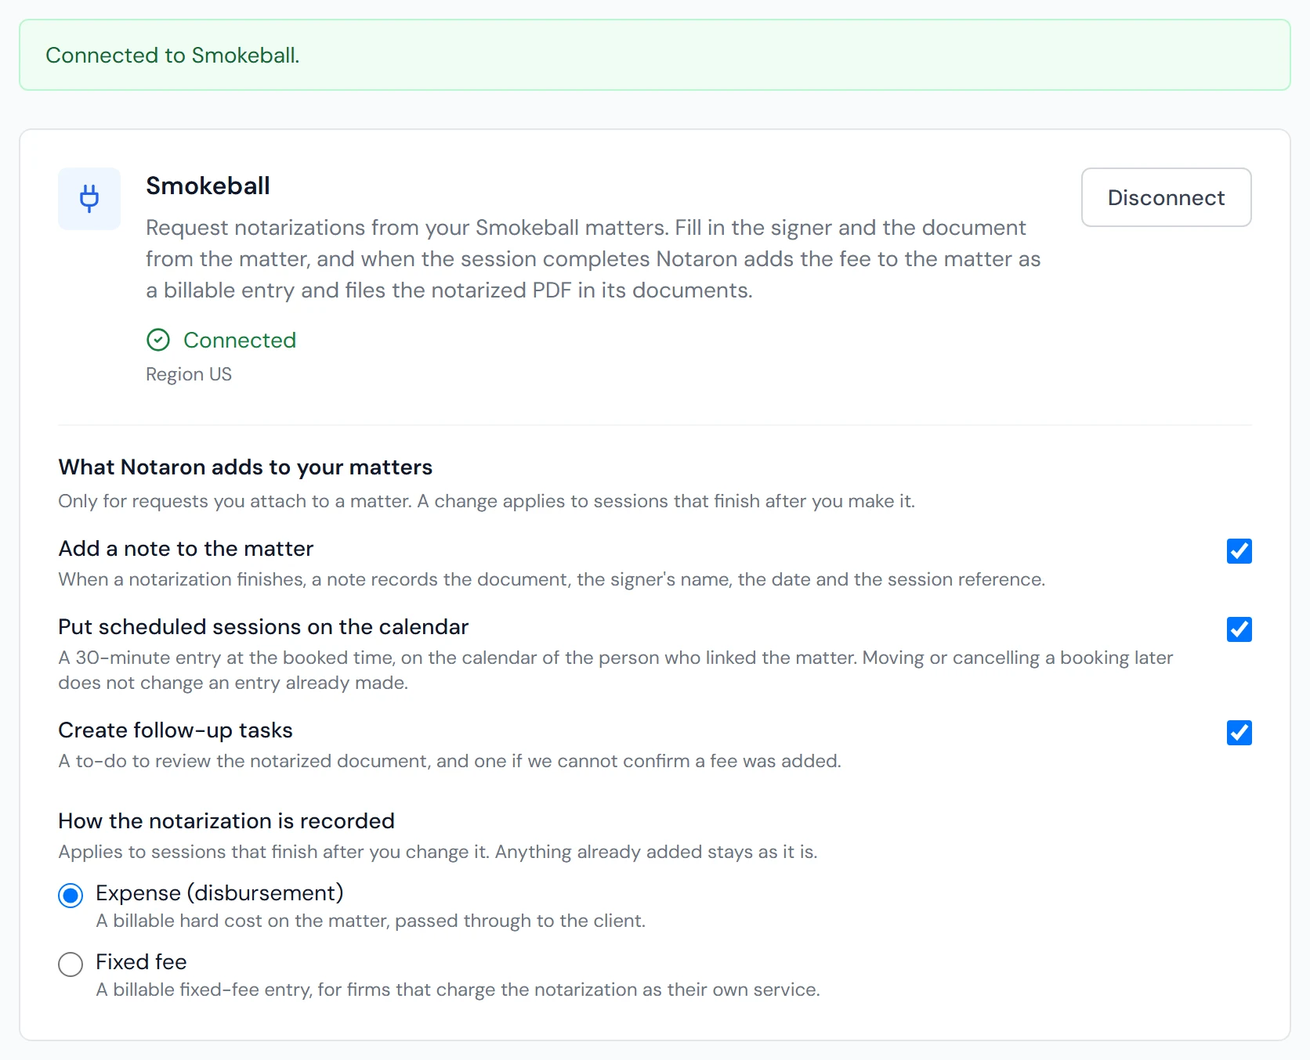The height and width of the screenshot is (1060, 1310).
Task: Click the Add a note to the matter label
Action: click(186, 549)
